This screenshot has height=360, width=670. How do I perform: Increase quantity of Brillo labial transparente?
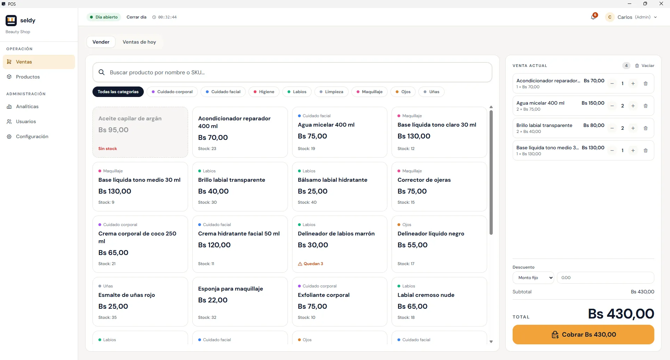(x=633, y=128)
